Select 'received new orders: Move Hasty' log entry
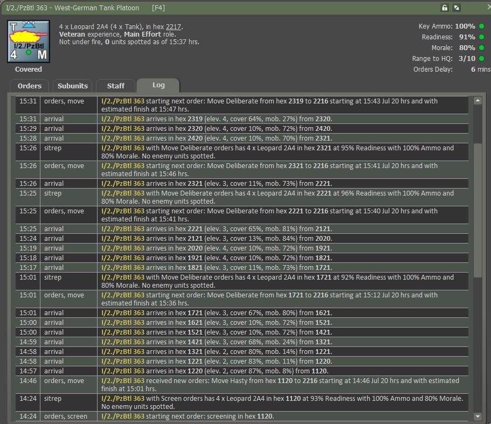The image size is (491, 424). coord(242,385)
